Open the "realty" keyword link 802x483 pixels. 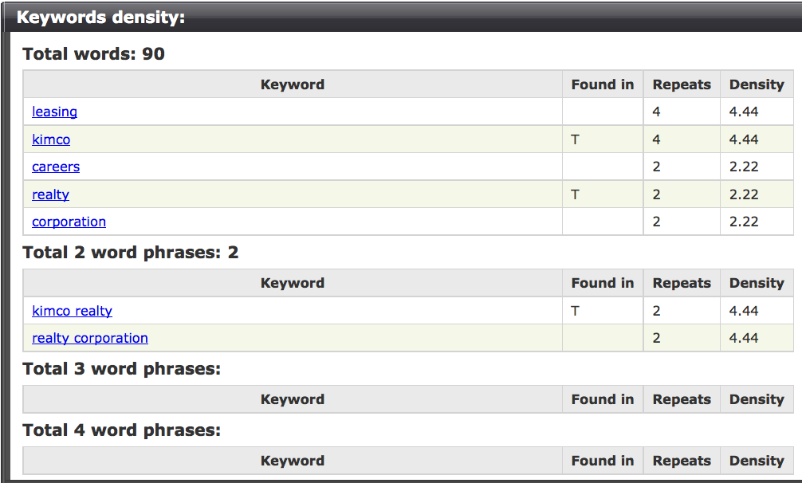pyautogui.click(x=50, y=194)
